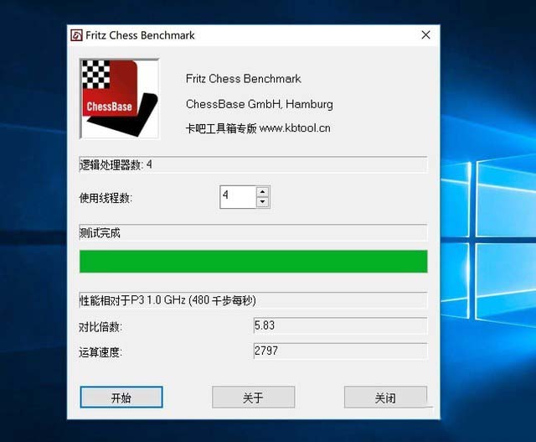
Task: Select the 运算速度 value field showing 2797
Action: pos(340,351)
